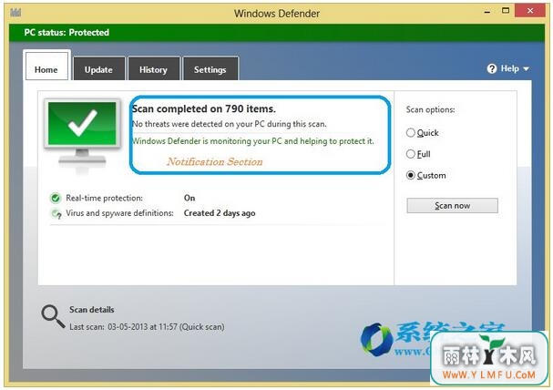The image size is (553, 390).
Task: Click the Help question mark icon
Action: point(492,68)
